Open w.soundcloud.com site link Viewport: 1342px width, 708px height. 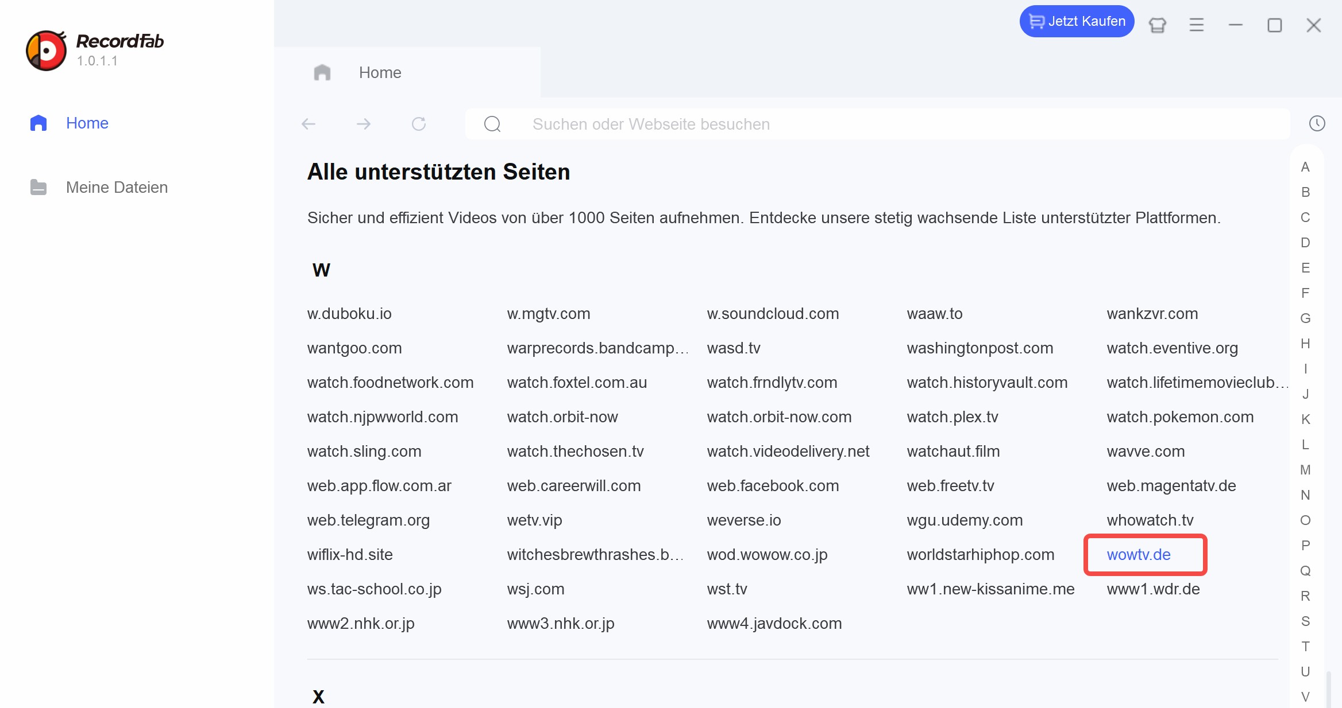pos(773,314)
